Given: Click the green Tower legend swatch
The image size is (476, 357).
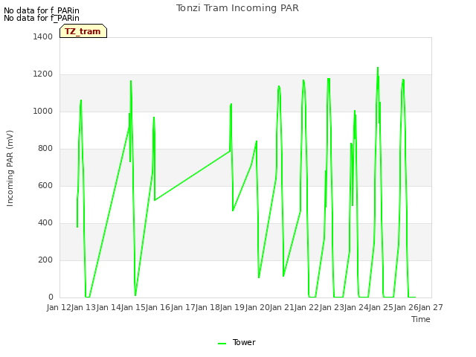Looking at the screenshot, I should point(222,344).
